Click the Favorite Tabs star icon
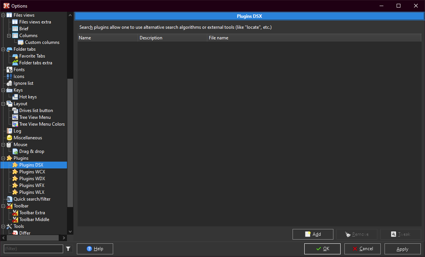 15,56
